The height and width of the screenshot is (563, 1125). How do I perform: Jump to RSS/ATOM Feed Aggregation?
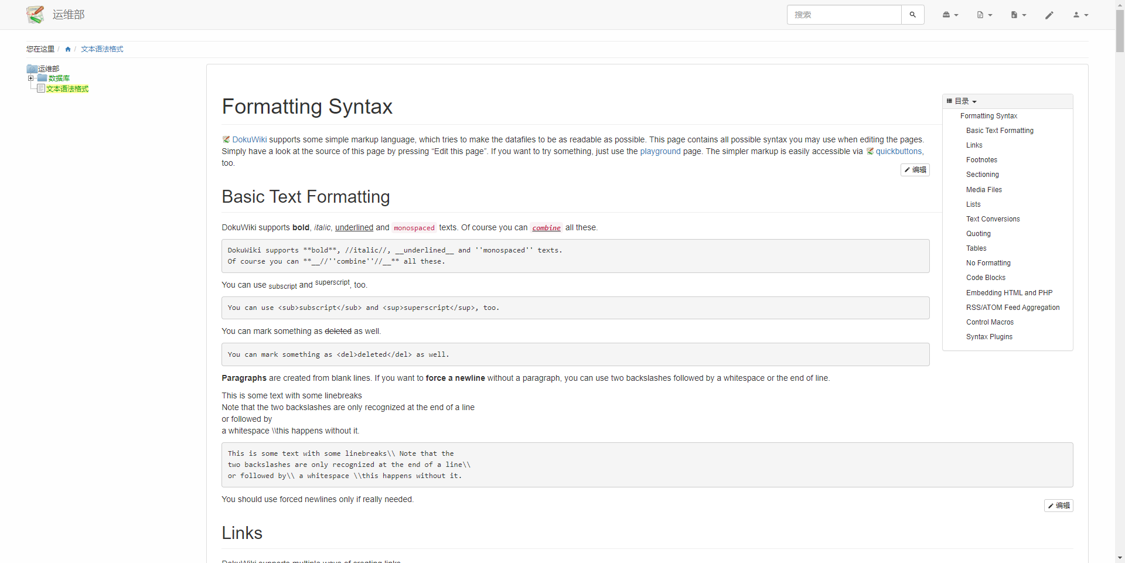pos(1012,308)
